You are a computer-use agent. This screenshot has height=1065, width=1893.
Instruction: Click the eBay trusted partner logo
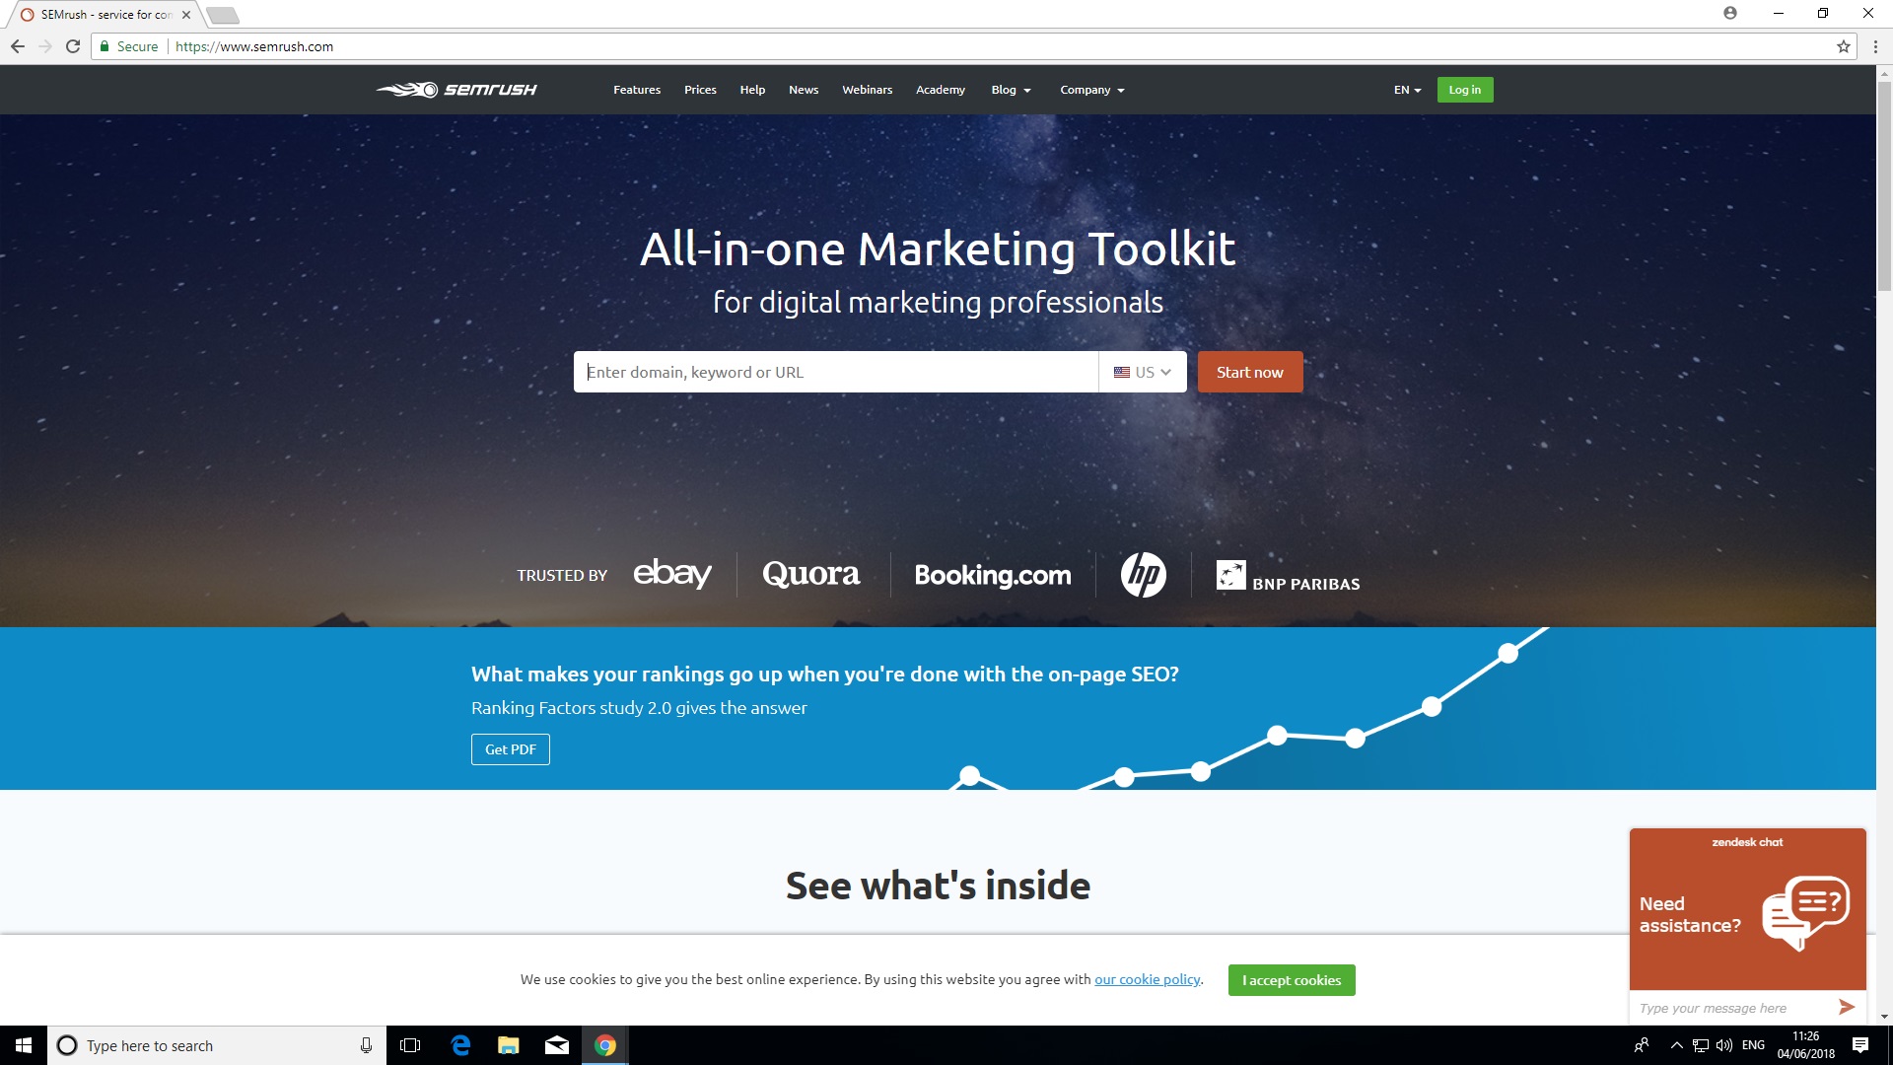(670, 574)
